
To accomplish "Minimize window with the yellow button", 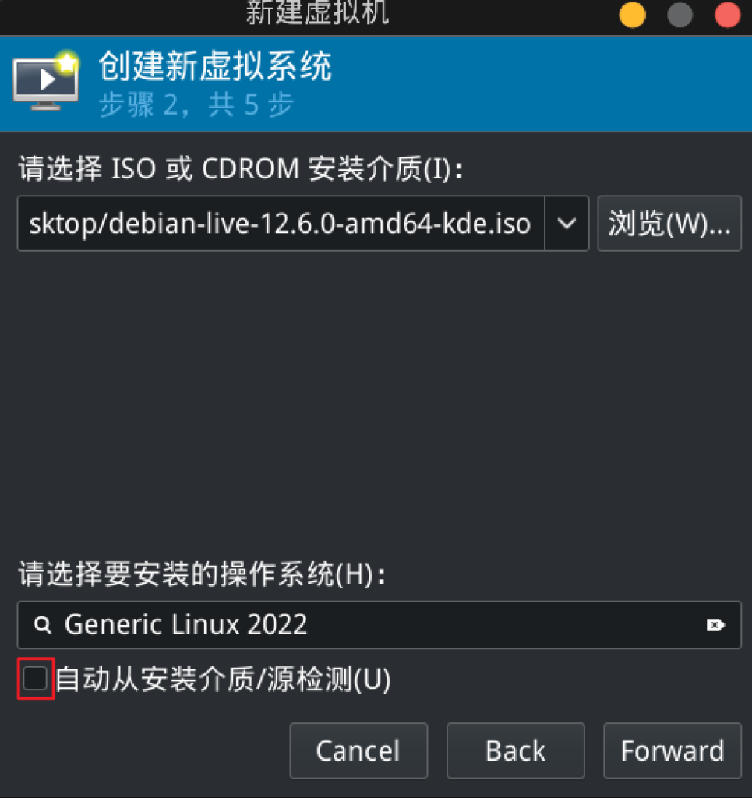I will click(x=633, y=15).
